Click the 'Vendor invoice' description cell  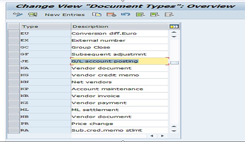click(119, 96)
